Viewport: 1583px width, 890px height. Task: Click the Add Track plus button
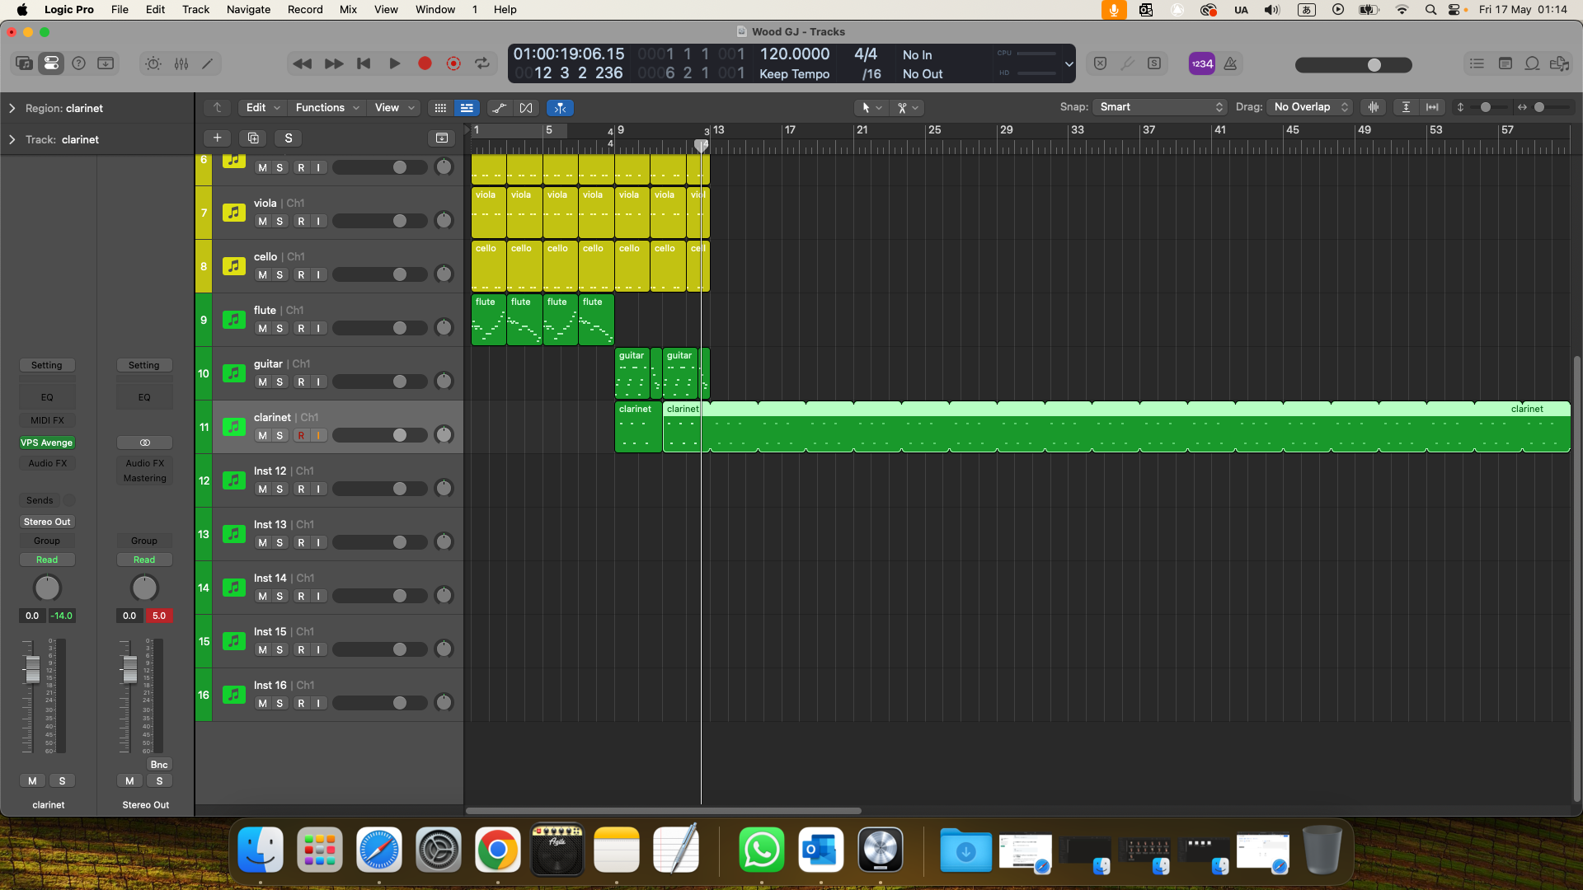(x=217, y=138)
